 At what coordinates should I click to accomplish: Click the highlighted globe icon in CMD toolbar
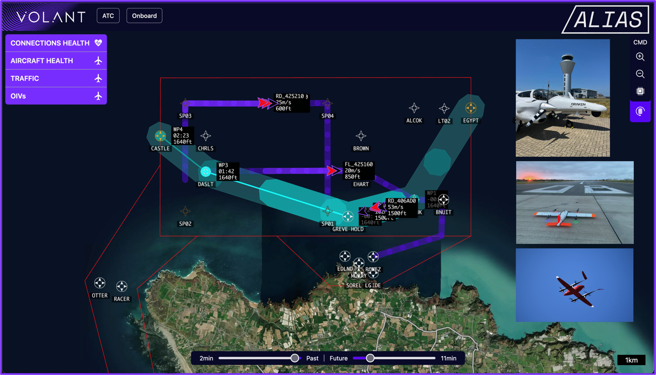pyautogui.click(x=640, y=111)
